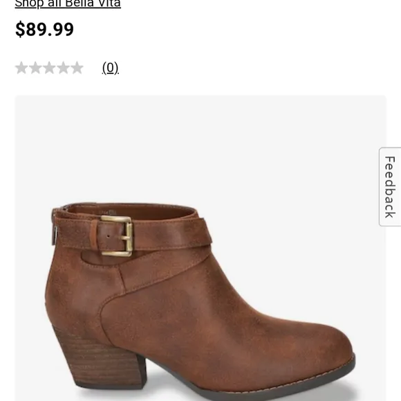Click the back zipper pull on boot
This screenshot has width=401, height=401.
(55, 235)
